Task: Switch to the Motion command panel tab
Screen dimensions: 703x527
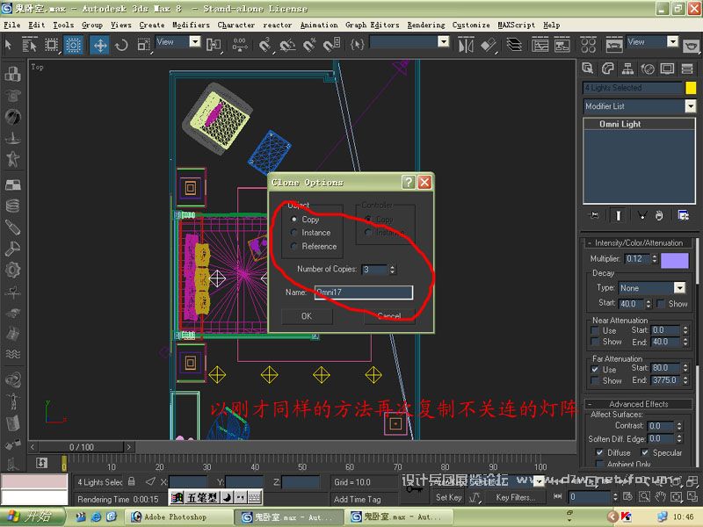Action: coord(648,69)
